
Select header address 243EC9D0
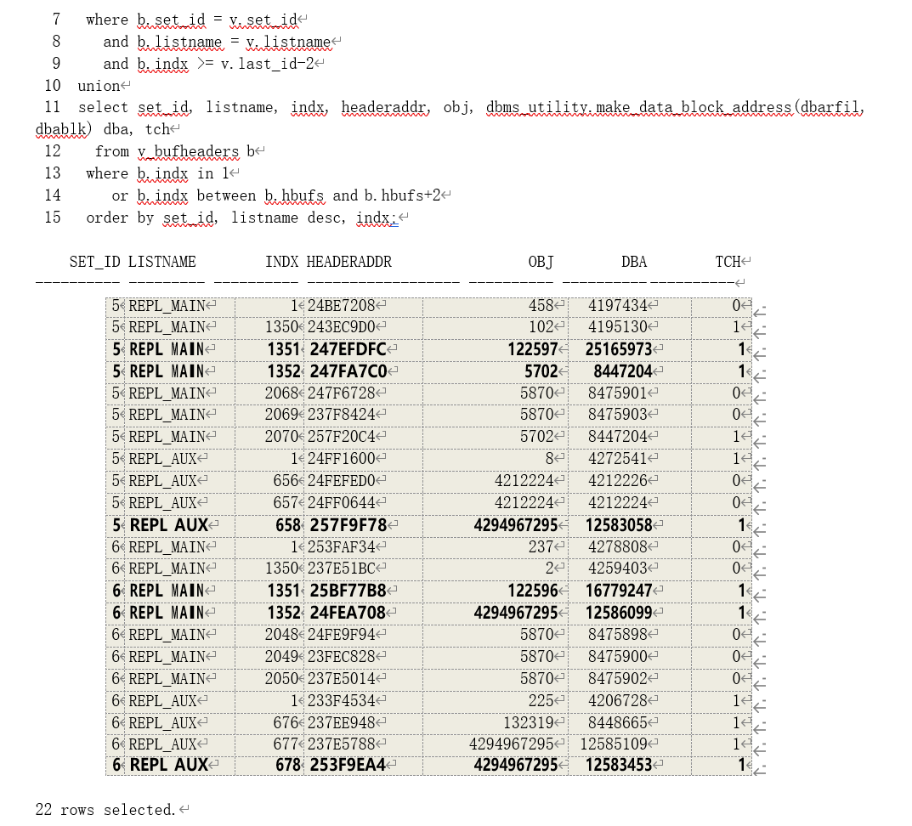click(x=341, y=327)
